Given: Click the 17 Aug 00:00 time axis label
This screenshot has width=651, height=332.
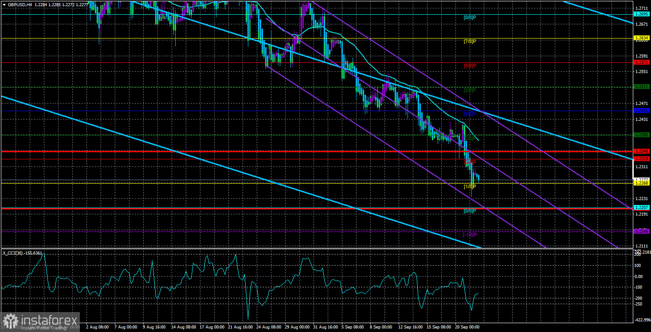Looking at the screenshot, I should [212, 328].
